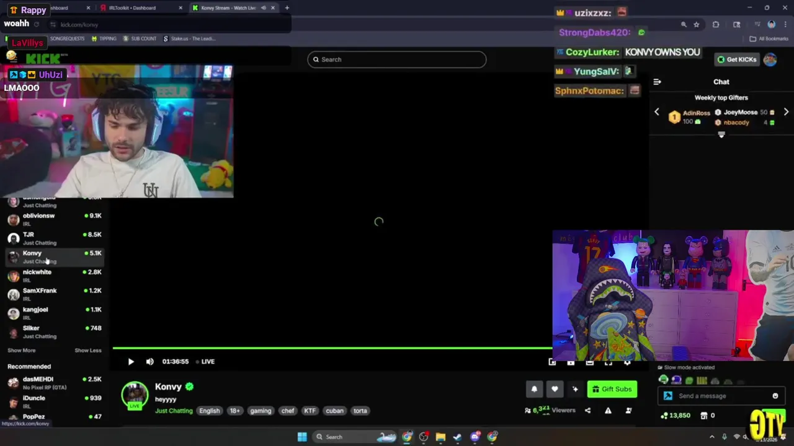Open kangjoel channel in sidebar

(55, 313)
